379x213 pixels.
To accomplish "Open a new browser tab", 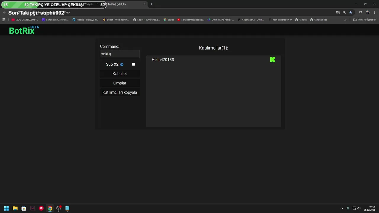I will (152, 4).
